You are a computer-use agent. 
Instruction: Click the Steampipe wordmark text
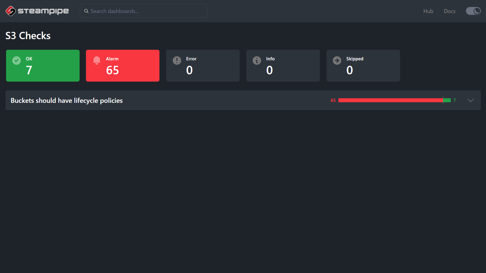43,11
